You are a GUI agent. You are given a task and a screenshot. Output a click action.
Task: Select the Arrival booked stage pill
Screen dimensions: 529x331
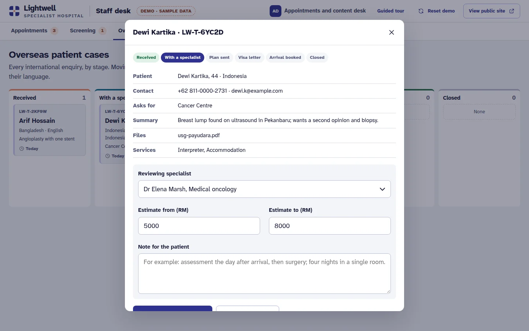click(x=285, y=57)
